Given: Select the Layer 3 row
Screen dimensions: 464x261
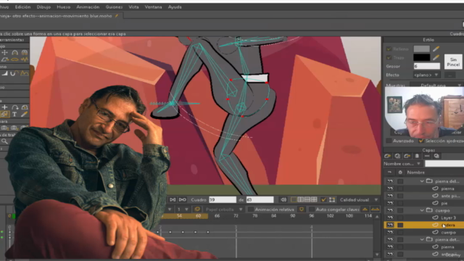Looking at the screenshot, I should click(x=423, y=217).
